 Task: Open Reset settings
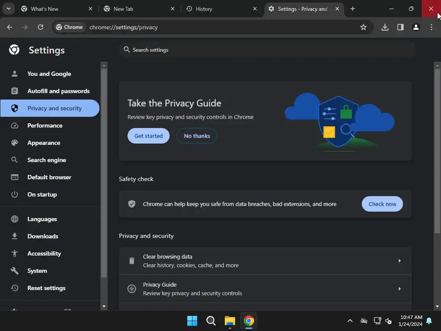[x=47, y=288]
